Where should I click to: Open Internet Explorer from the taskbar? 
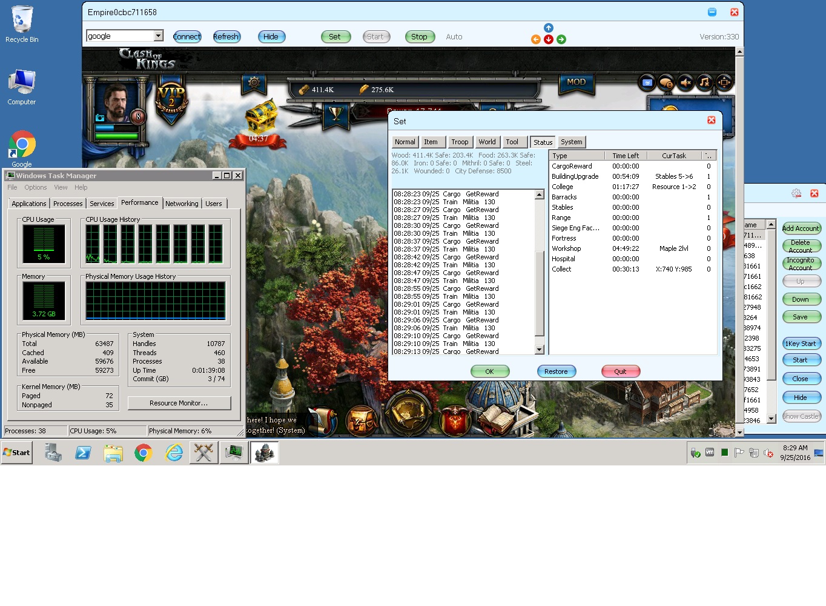point(174,453)
